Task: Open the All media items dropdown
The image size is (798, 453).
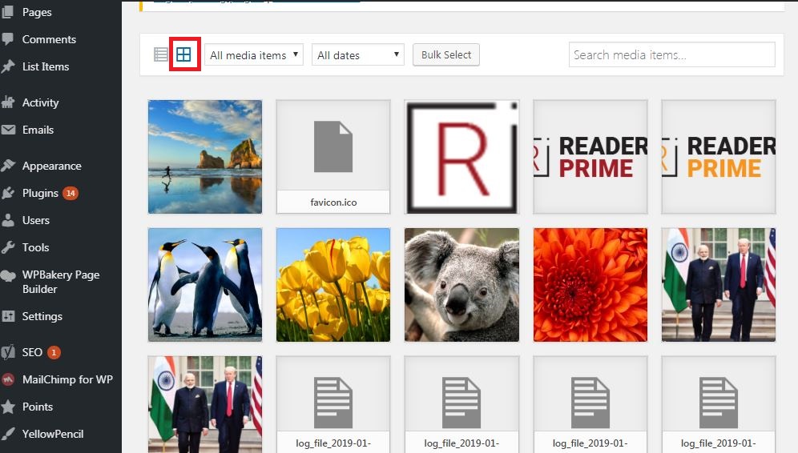Action: 254,55
